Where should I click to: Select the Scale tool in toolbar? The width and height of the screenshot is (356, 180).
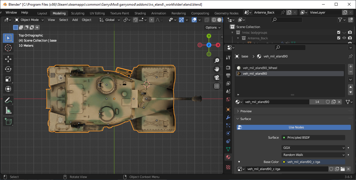[x=8, y=79]
